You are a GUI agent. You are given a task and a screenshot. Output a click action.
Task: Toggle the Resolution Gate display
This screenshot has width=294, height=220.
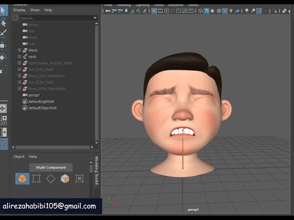tap(167, 11)
